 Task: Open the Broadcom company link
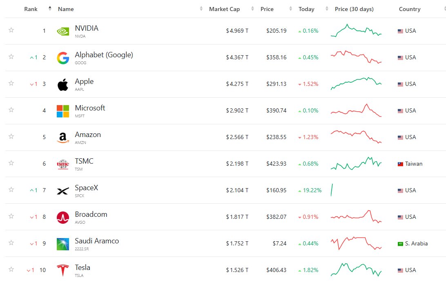coord(91,214)
